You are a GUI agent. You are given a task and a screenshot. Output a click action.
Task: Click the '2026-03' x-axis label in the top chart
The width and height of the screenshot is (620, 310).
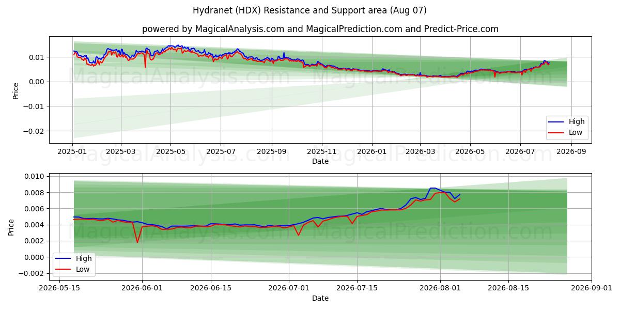[x=420, y=152]
